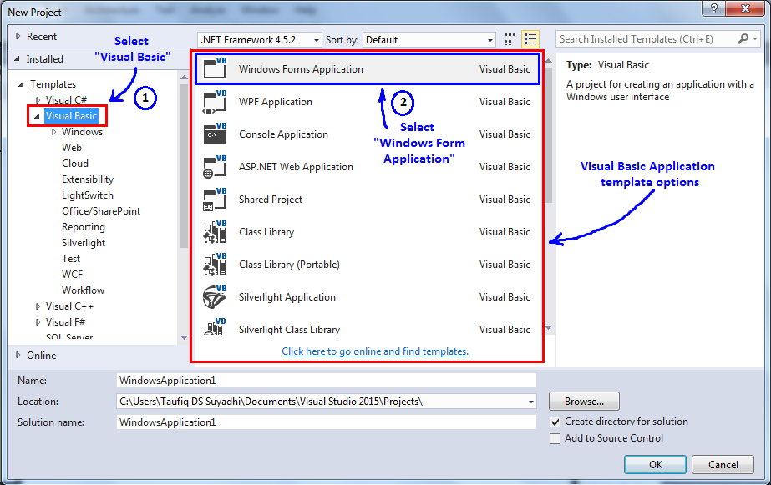The height and width of the screenshot is (485, 771).
Task: Click the search magnifier icon
Action: (x=743, y=39)
